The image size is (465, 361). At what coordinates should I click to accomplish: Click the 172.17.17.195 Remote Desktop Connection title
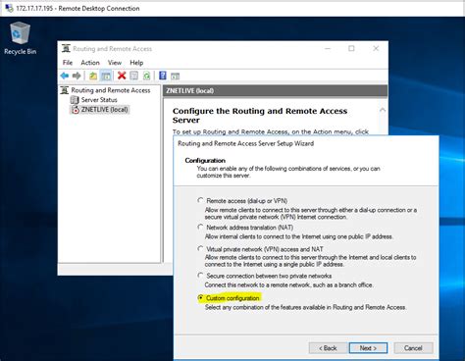tap(77, 8)
